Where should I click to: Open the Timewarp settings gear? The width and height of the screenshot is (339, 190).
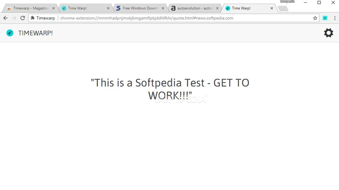pos(328,33)
